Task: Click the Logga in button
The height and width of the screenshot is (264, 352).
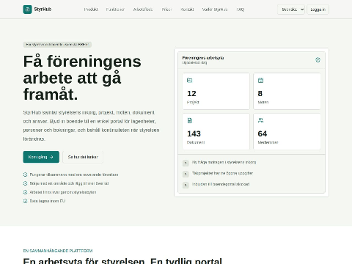Action: point(318,10)
